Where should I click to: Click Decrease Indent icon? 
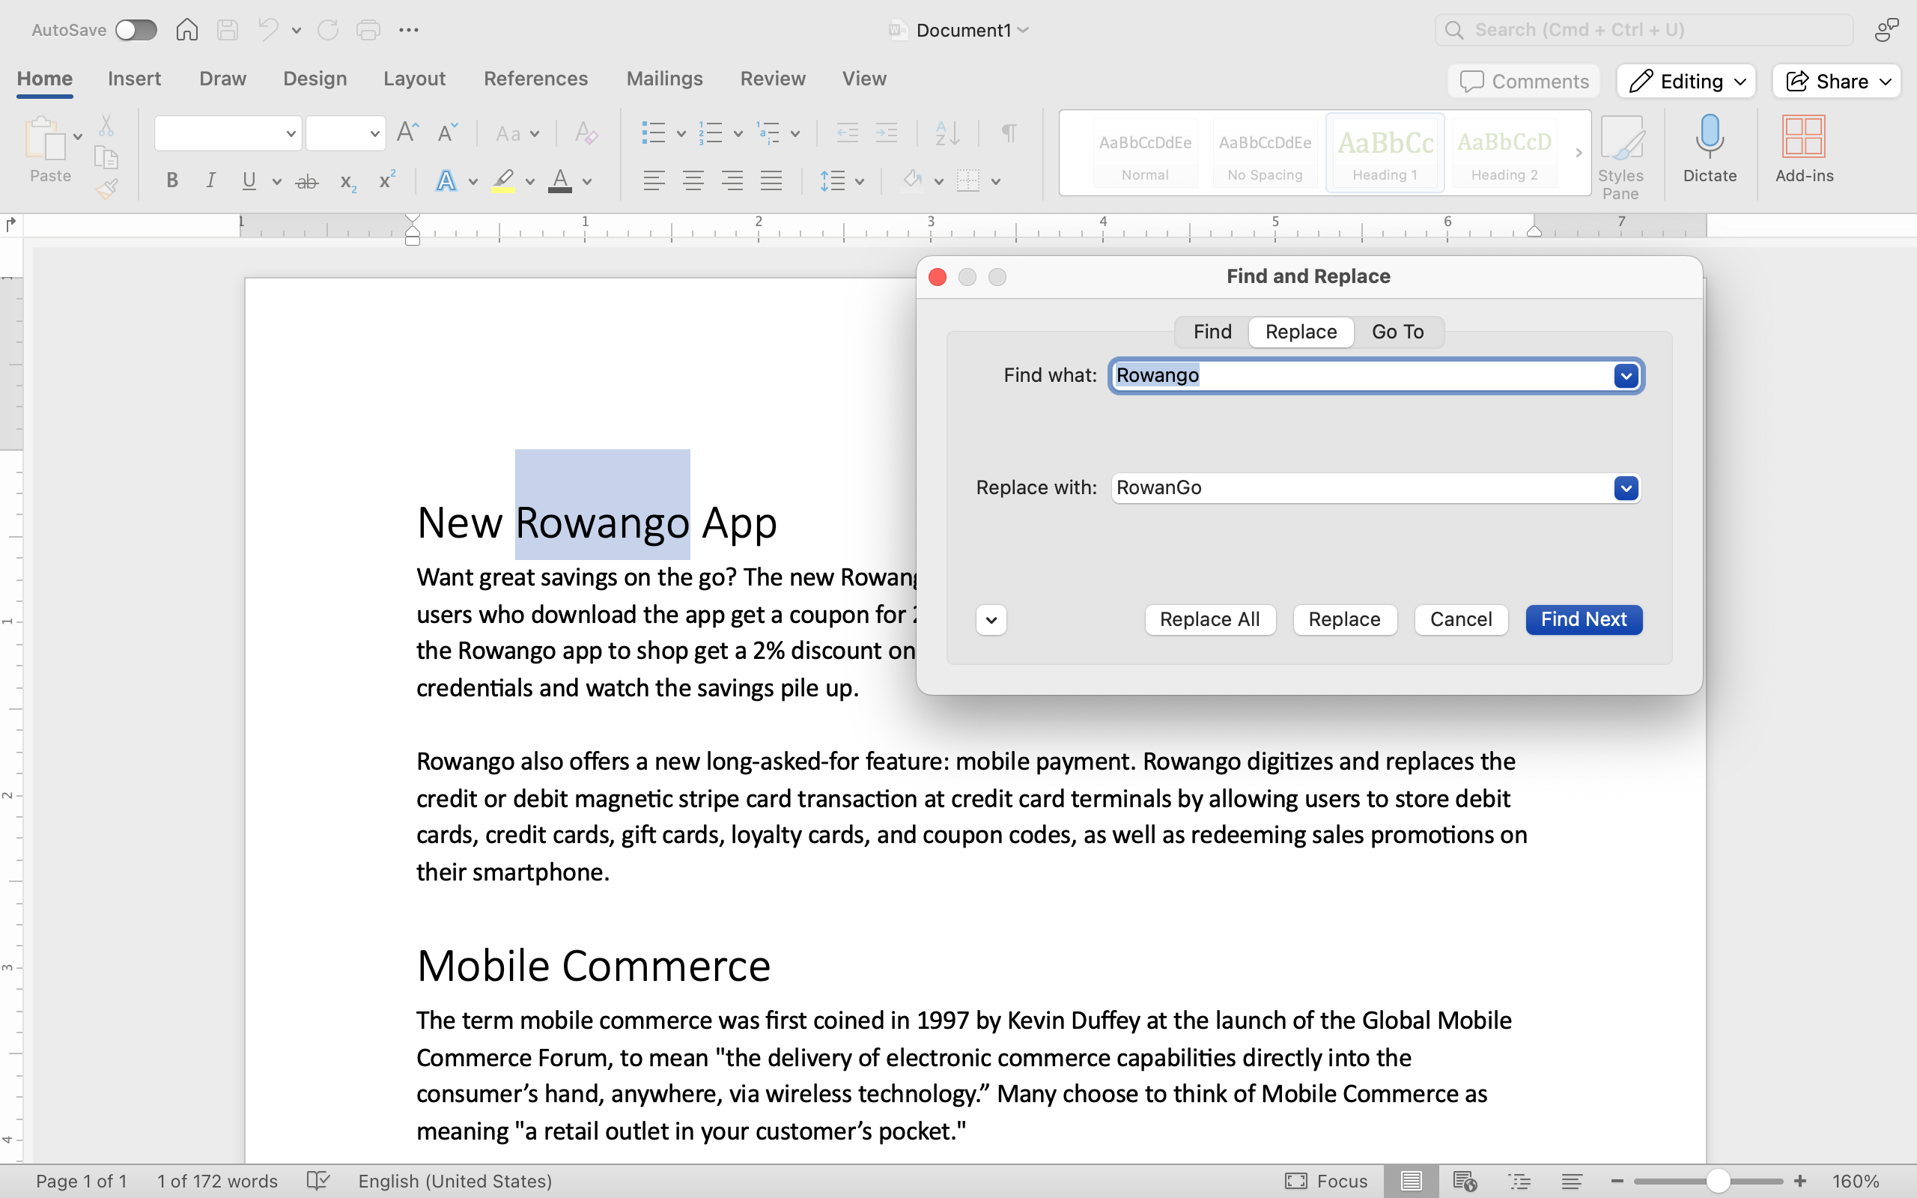[x=848, y=133]
